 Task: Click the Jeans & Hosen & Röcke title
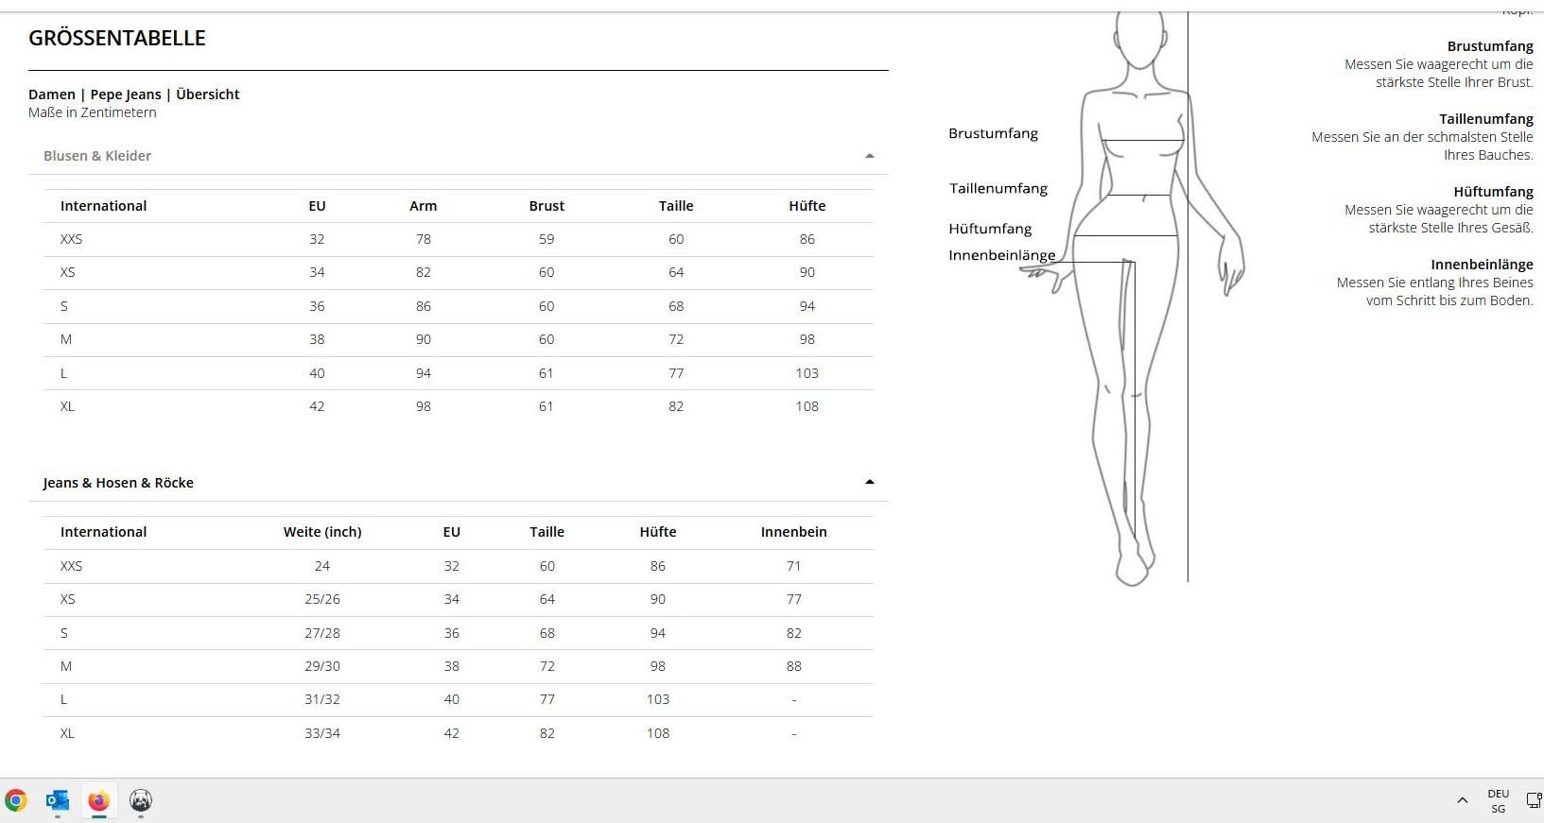pos(118,483)
